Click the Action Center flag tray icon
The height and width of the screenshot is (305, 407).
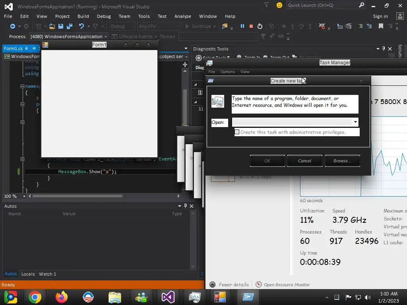tap(348, 297)
